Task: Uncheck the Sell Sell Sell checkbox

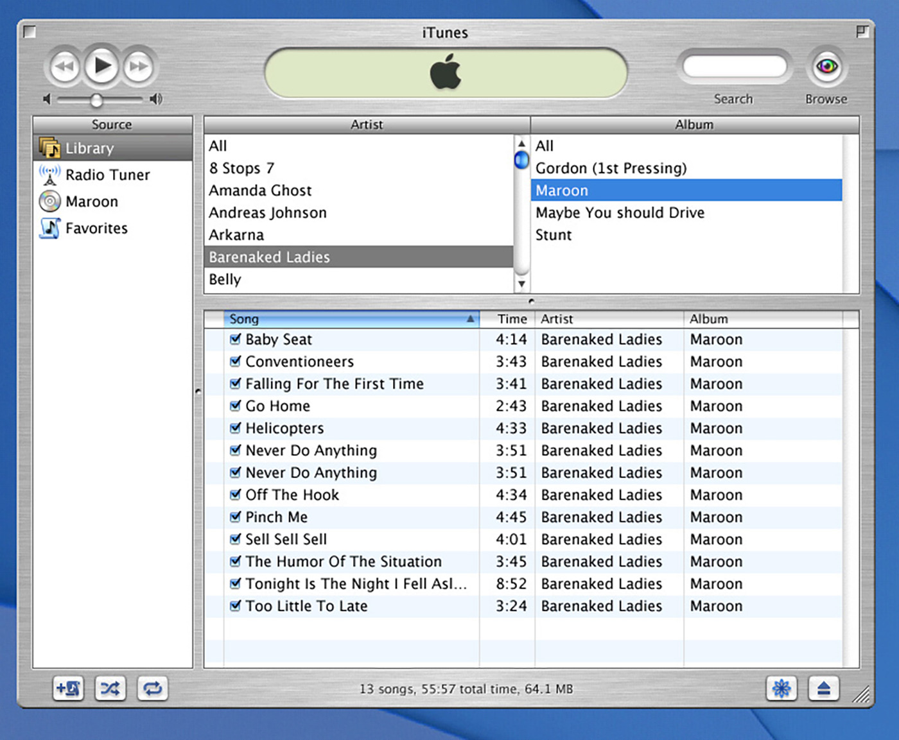Action: tap(236, 539)
